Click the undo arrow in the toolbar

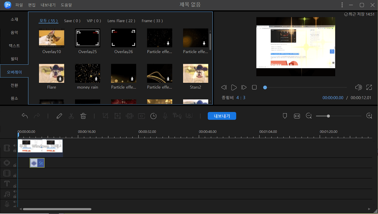click(25, 116)
